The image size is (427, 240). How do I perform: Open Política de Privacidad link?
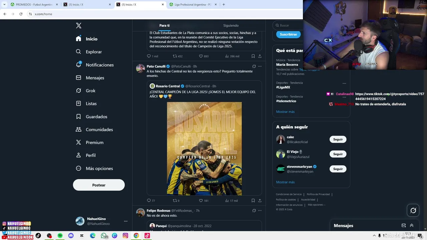click(x=318, y=194)
